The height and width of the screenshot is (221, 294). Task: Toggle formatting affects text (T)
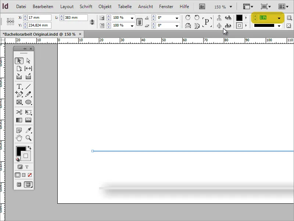tap(27, 167)
